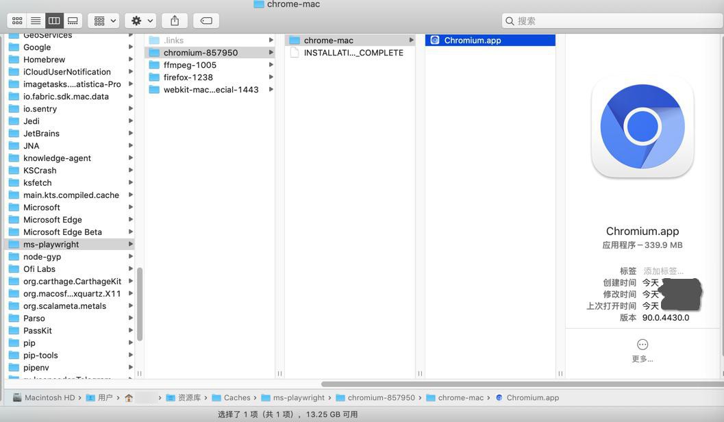Select the ksfetch folder icon

pos(14,183)
